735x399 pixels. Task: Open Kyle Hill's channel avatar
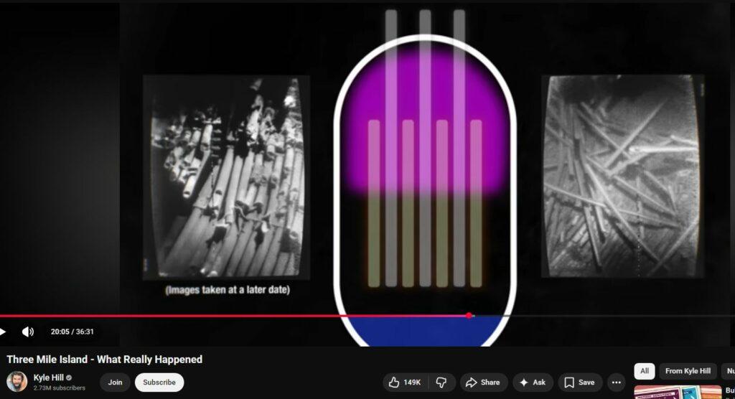coord(17,382)
